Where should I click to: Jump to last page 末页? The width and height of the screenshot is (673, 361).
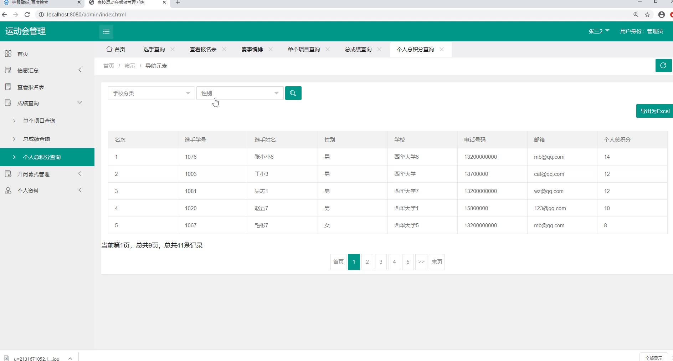pos(437,262)
